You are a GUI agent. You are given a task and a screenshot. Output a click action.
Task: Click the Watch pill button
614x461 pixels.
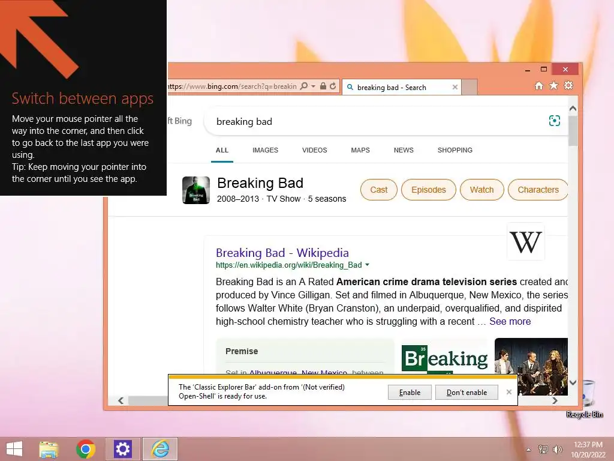481,190
